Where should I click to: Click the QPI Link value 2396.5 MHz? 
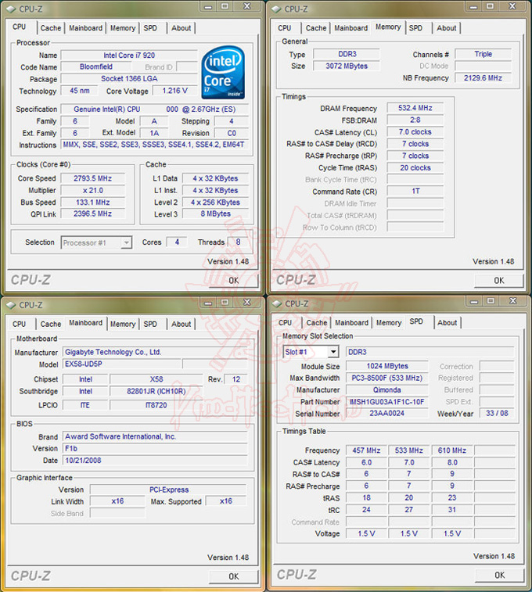coord(92,213)
